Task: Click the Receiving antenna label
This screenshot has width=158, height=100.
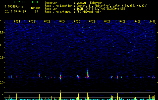Action: coord(58,12)
